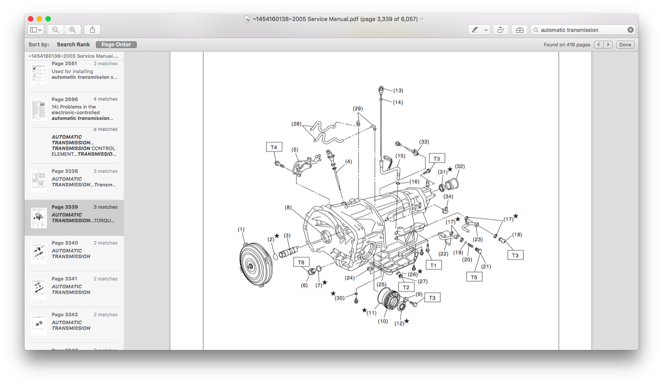Click the Page 3341 thumbnail image

coord(39,289)
